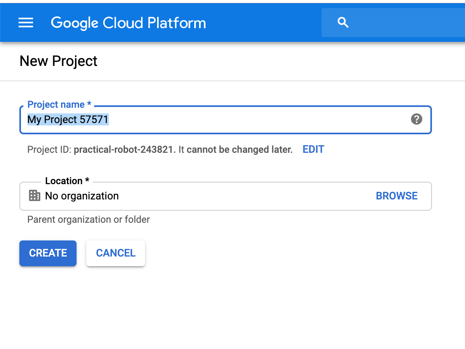Edit the project ID
This screenshot has width=465, height=349.
point(313,149)
